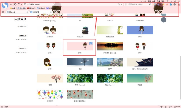Choose the 小希-1 blue skin thumbnail
The image size is (181, 108).
[x=140, y=30]
